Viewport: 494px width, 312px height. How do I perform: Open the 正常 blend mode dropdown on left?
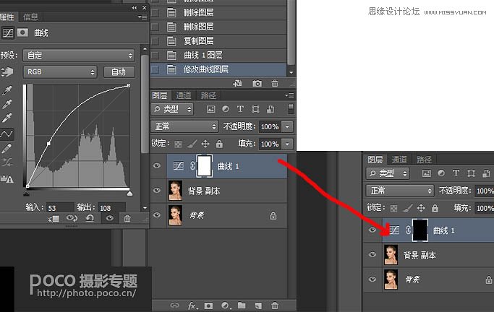coord(184,126)
